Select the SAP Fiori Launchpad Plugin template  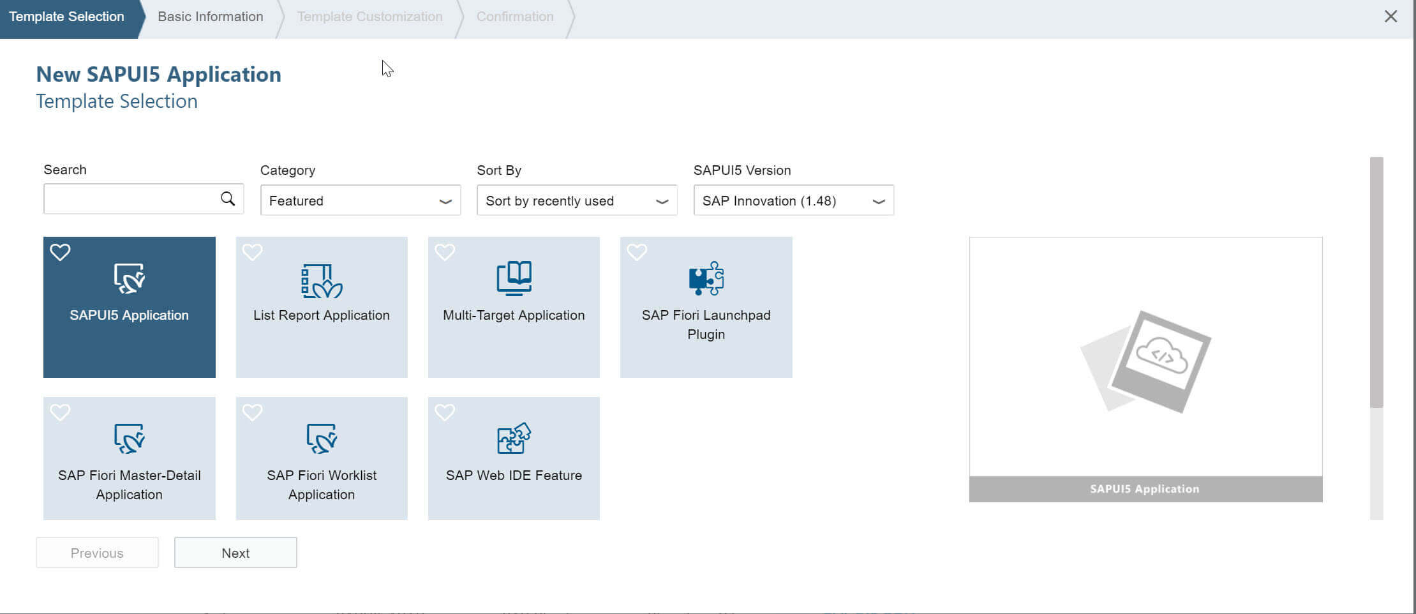click(706, 306)
